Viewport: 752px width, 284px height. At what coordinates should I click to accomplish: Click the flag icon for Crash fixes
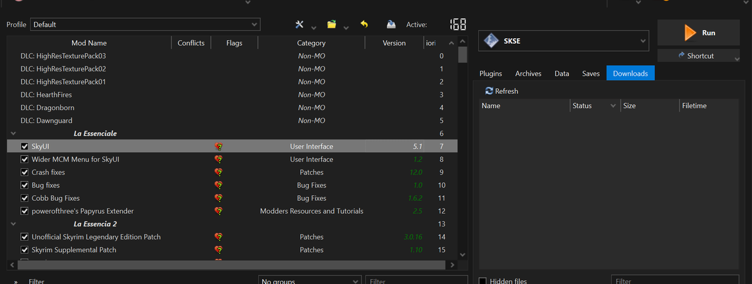pyautogui.click(x=218, y=172)
